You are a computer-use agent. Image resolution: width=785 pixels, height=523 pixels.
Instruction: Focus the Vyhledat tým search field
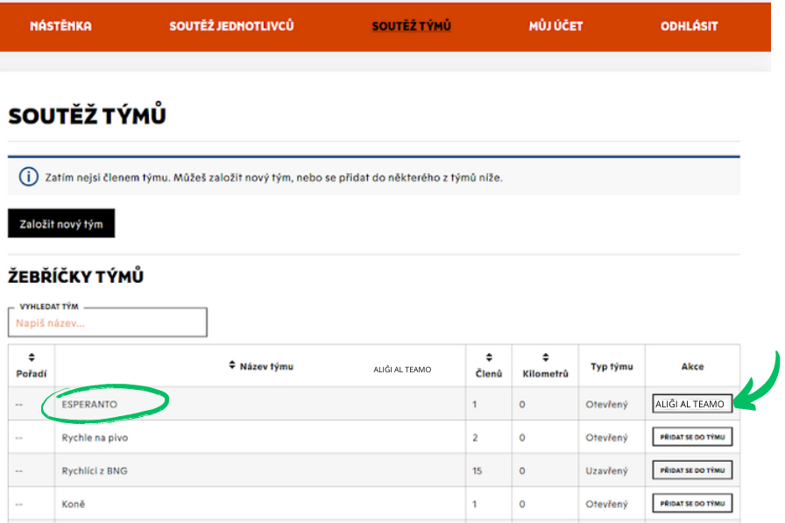click(x=108, y=323)
